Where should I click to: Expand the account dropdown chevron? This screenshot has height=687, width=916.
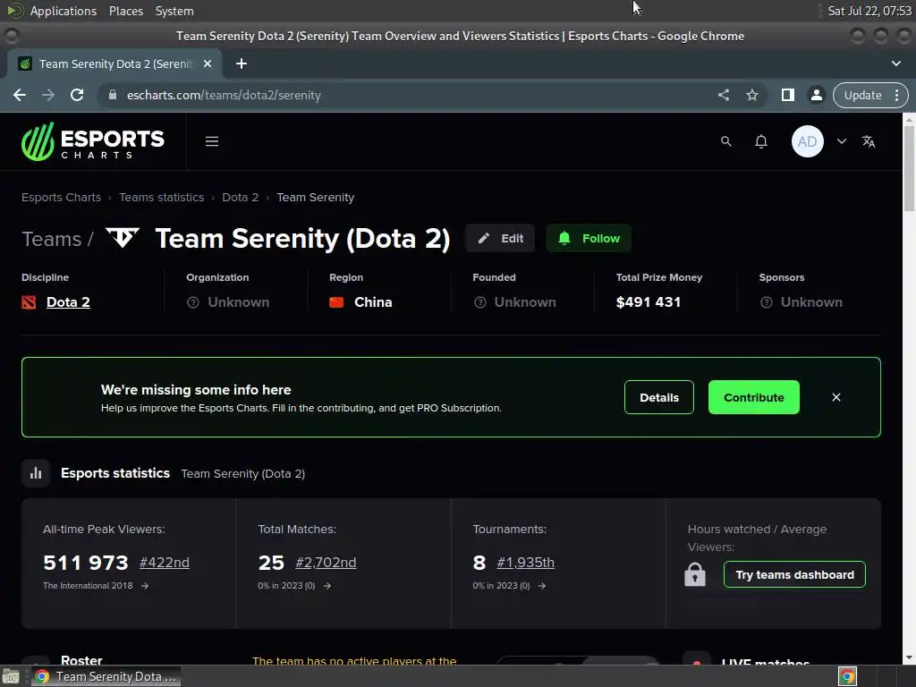tap(841, 141)
